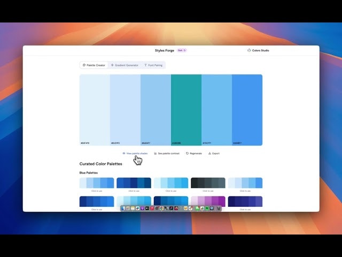The width and height of the screenshot is (342, 257).
Task: Click the Export download icon
Action: click(x=209, y=153)
